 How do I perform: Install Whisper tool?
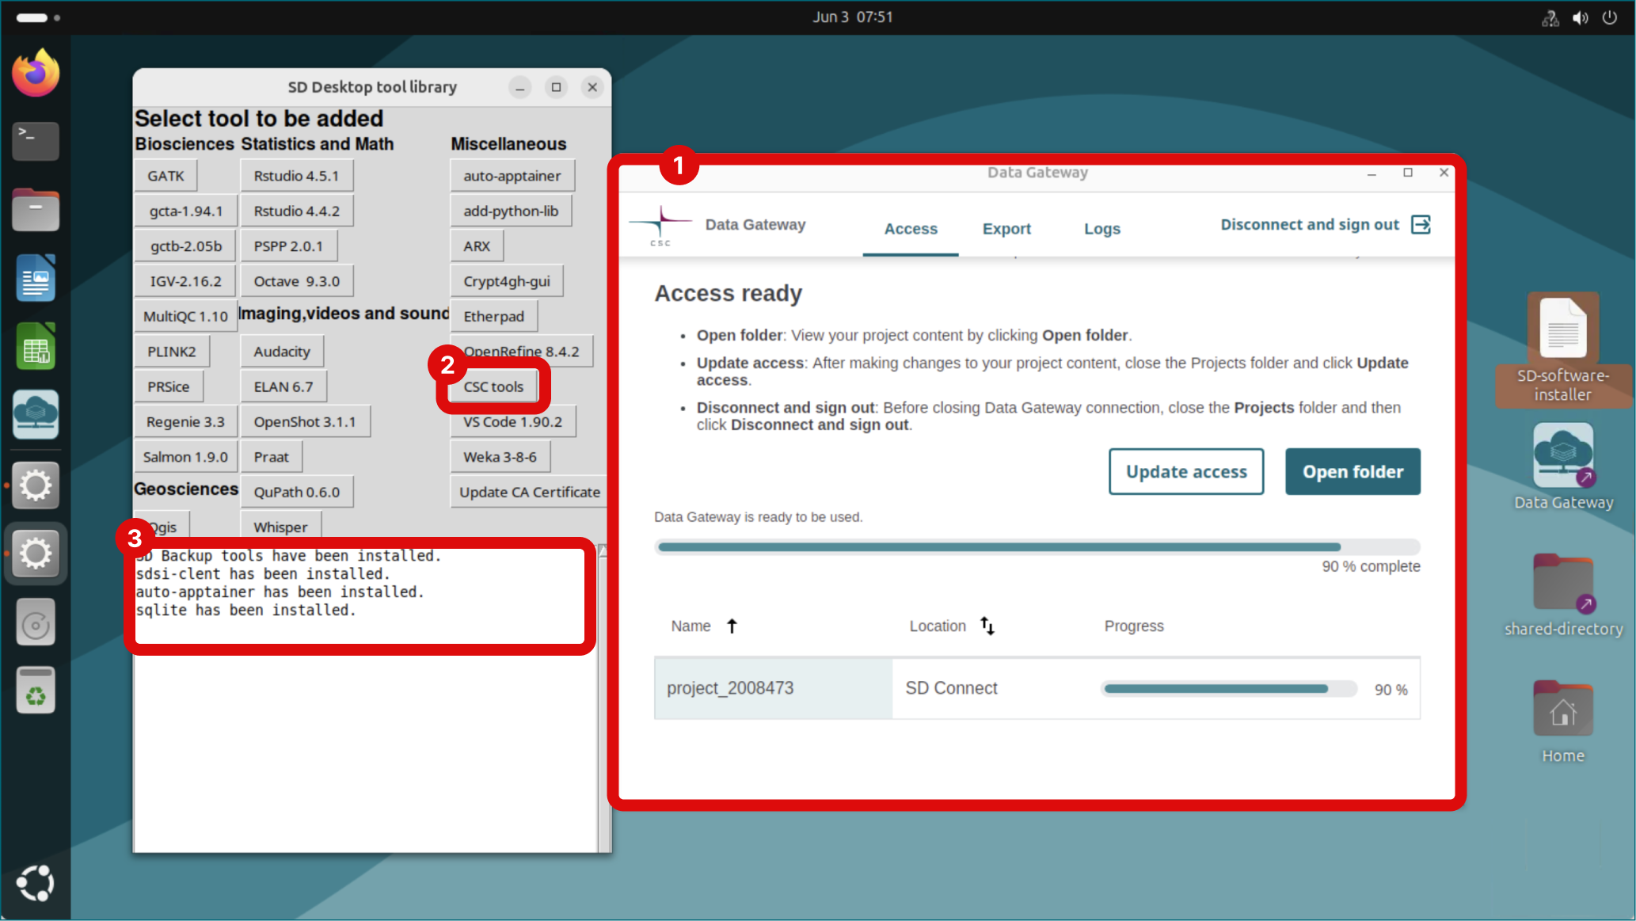tap(280, 526)
